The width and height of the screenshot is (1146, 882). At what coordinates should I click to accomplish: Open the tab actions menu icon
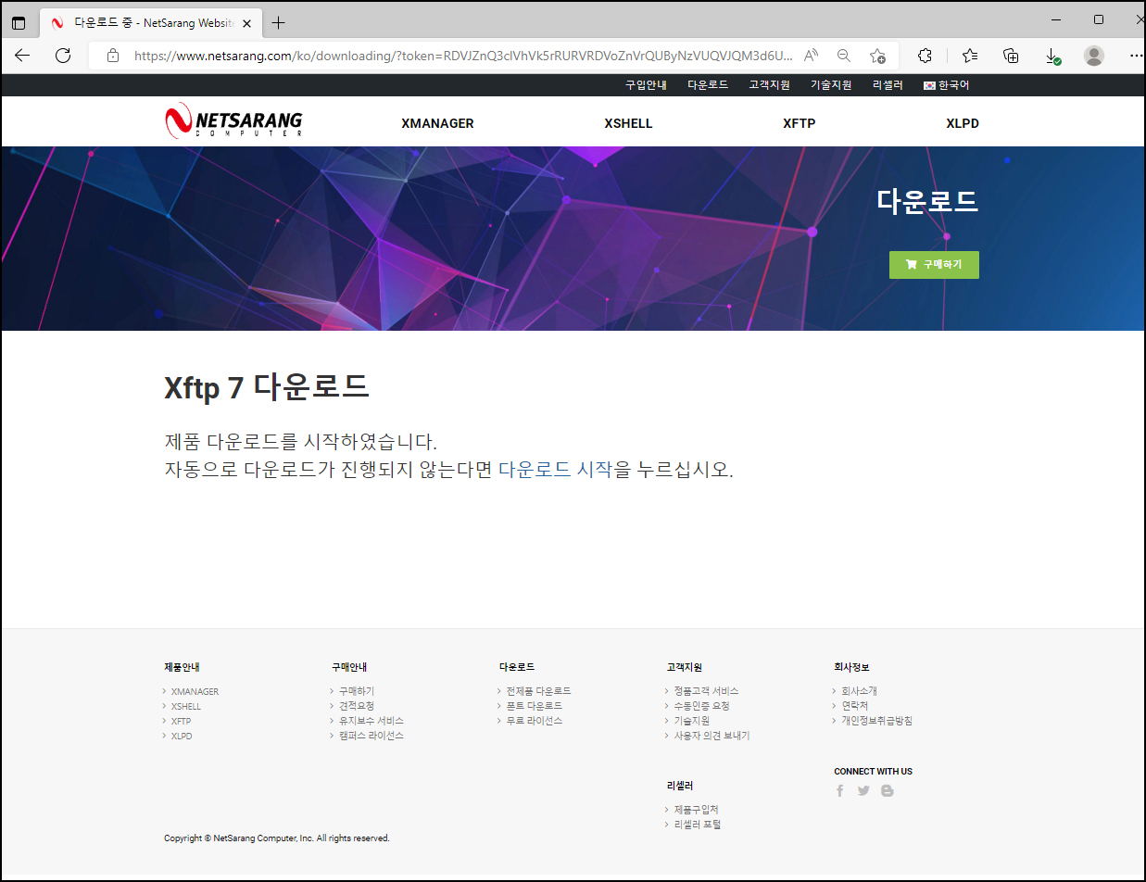click(19, 23)
